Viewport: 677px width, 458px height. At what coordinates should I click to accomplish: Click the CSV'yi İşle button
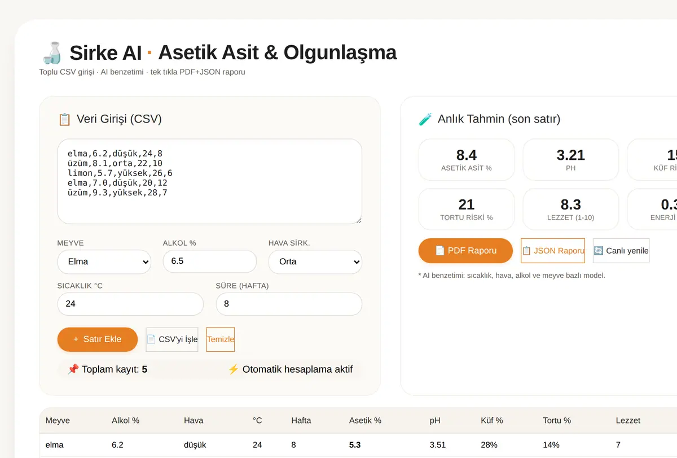172,339
